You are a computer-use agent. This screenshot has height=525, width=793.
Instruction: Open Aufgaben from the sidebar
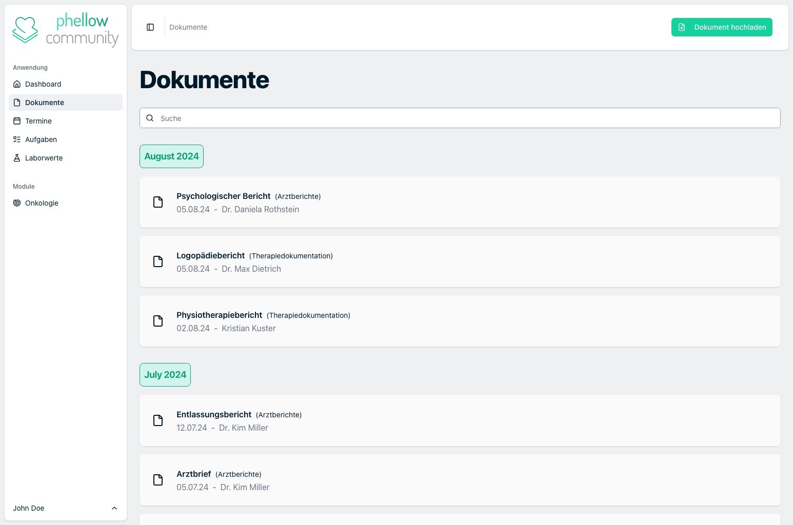(x=66, y=139)
